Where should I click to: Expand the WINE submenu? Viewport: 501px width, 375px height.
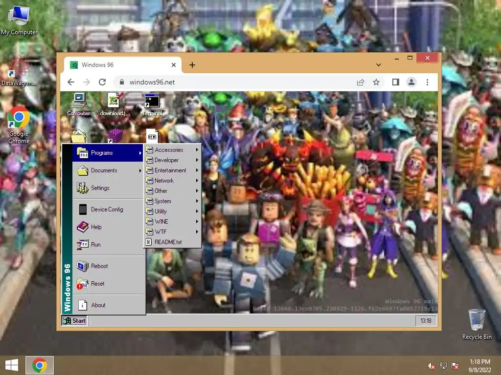(173, 221)
